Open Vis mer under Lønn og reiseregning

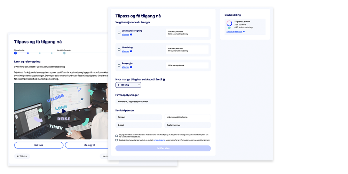[x=125, y=34]
